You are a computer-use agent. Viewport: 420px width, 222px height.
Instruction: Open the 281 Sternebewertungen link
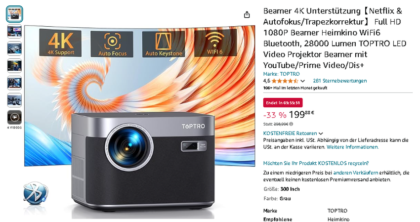point(340,81)
